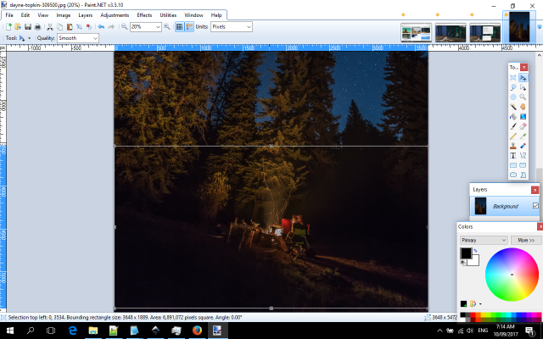Select the Paint Bucket tool

pyautogui.click(x=513, y=117)
